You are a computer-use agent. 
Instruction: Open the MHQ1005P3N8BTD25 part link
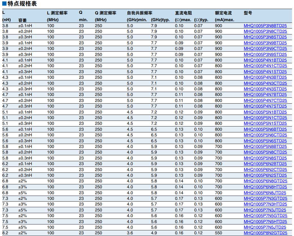pos(265,26)
